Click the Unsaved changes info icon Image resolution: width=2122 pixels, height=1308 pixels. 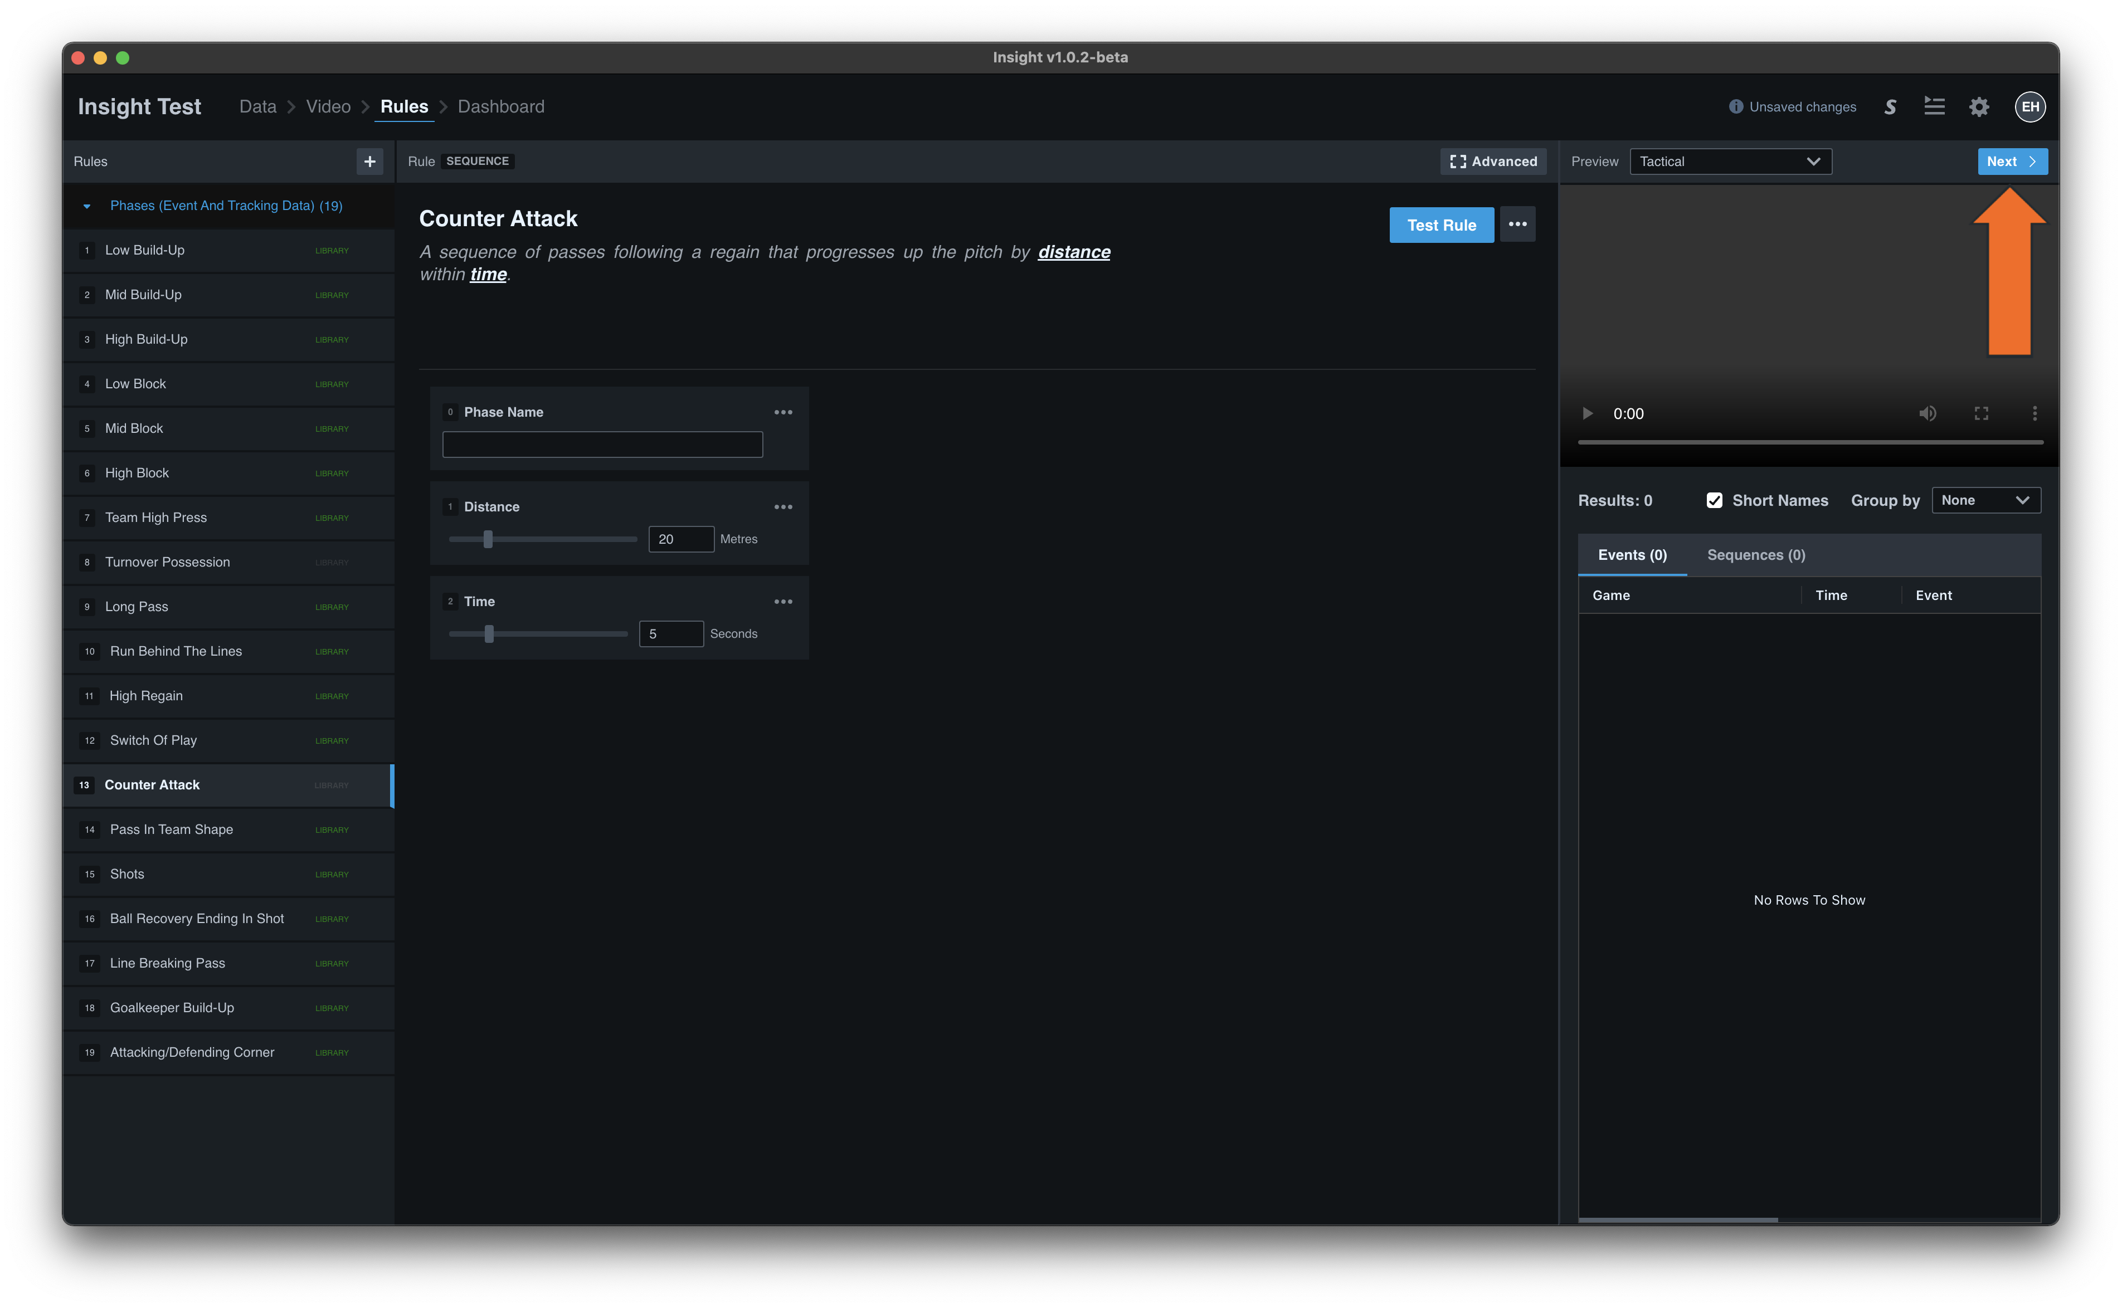1737,106
